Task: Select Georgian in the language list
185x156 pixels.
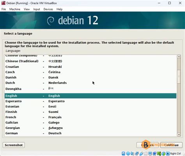Action: [91, 128]
